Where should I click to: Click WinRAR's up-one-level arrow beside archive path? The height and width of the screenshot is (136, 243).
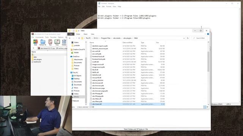pos(33,48)
